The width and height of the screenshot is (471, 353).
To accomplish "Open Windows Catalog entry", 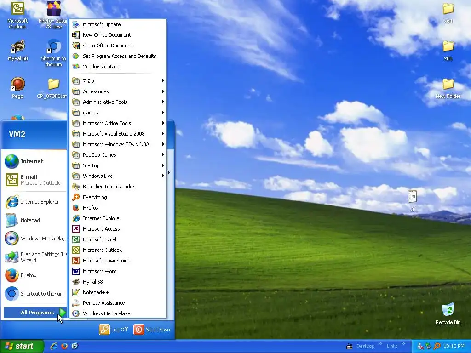I will click(118, 67).
